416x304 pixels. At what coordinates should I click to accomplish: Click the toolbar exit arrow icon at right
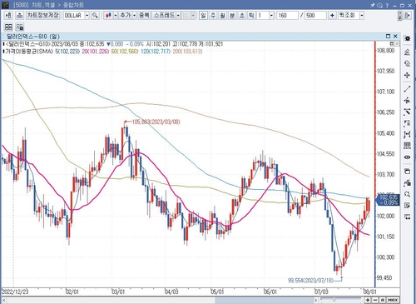pyautogui.click(x=407, y=15)
